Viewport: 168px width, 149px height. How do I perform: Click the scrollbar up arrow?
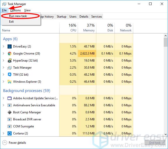166,36
